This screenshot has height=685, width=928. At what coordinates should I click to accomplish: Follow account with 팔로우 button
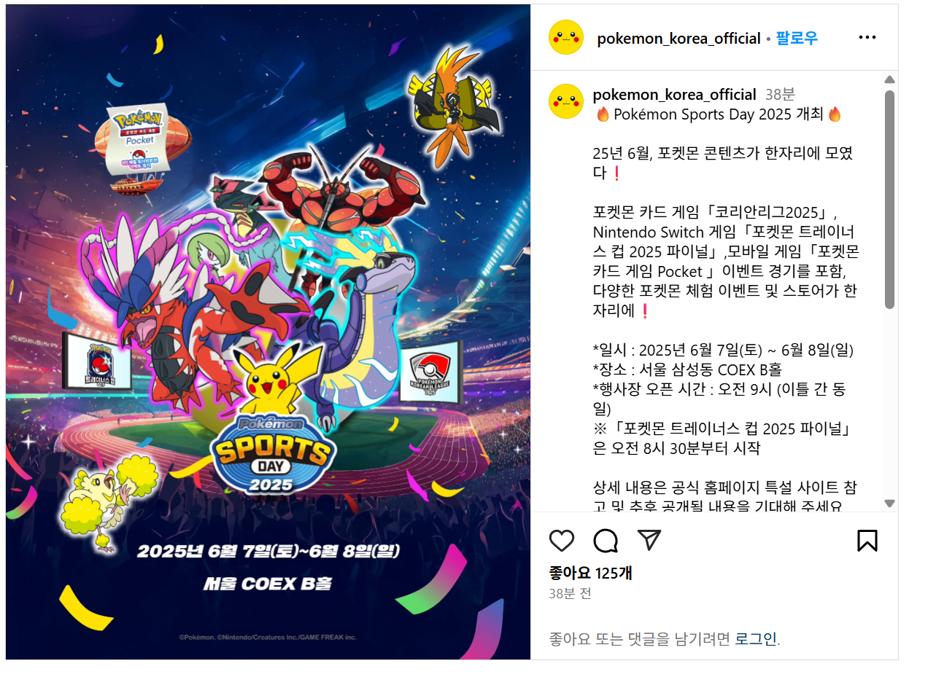pyautogui.click(x=797, y=38)
